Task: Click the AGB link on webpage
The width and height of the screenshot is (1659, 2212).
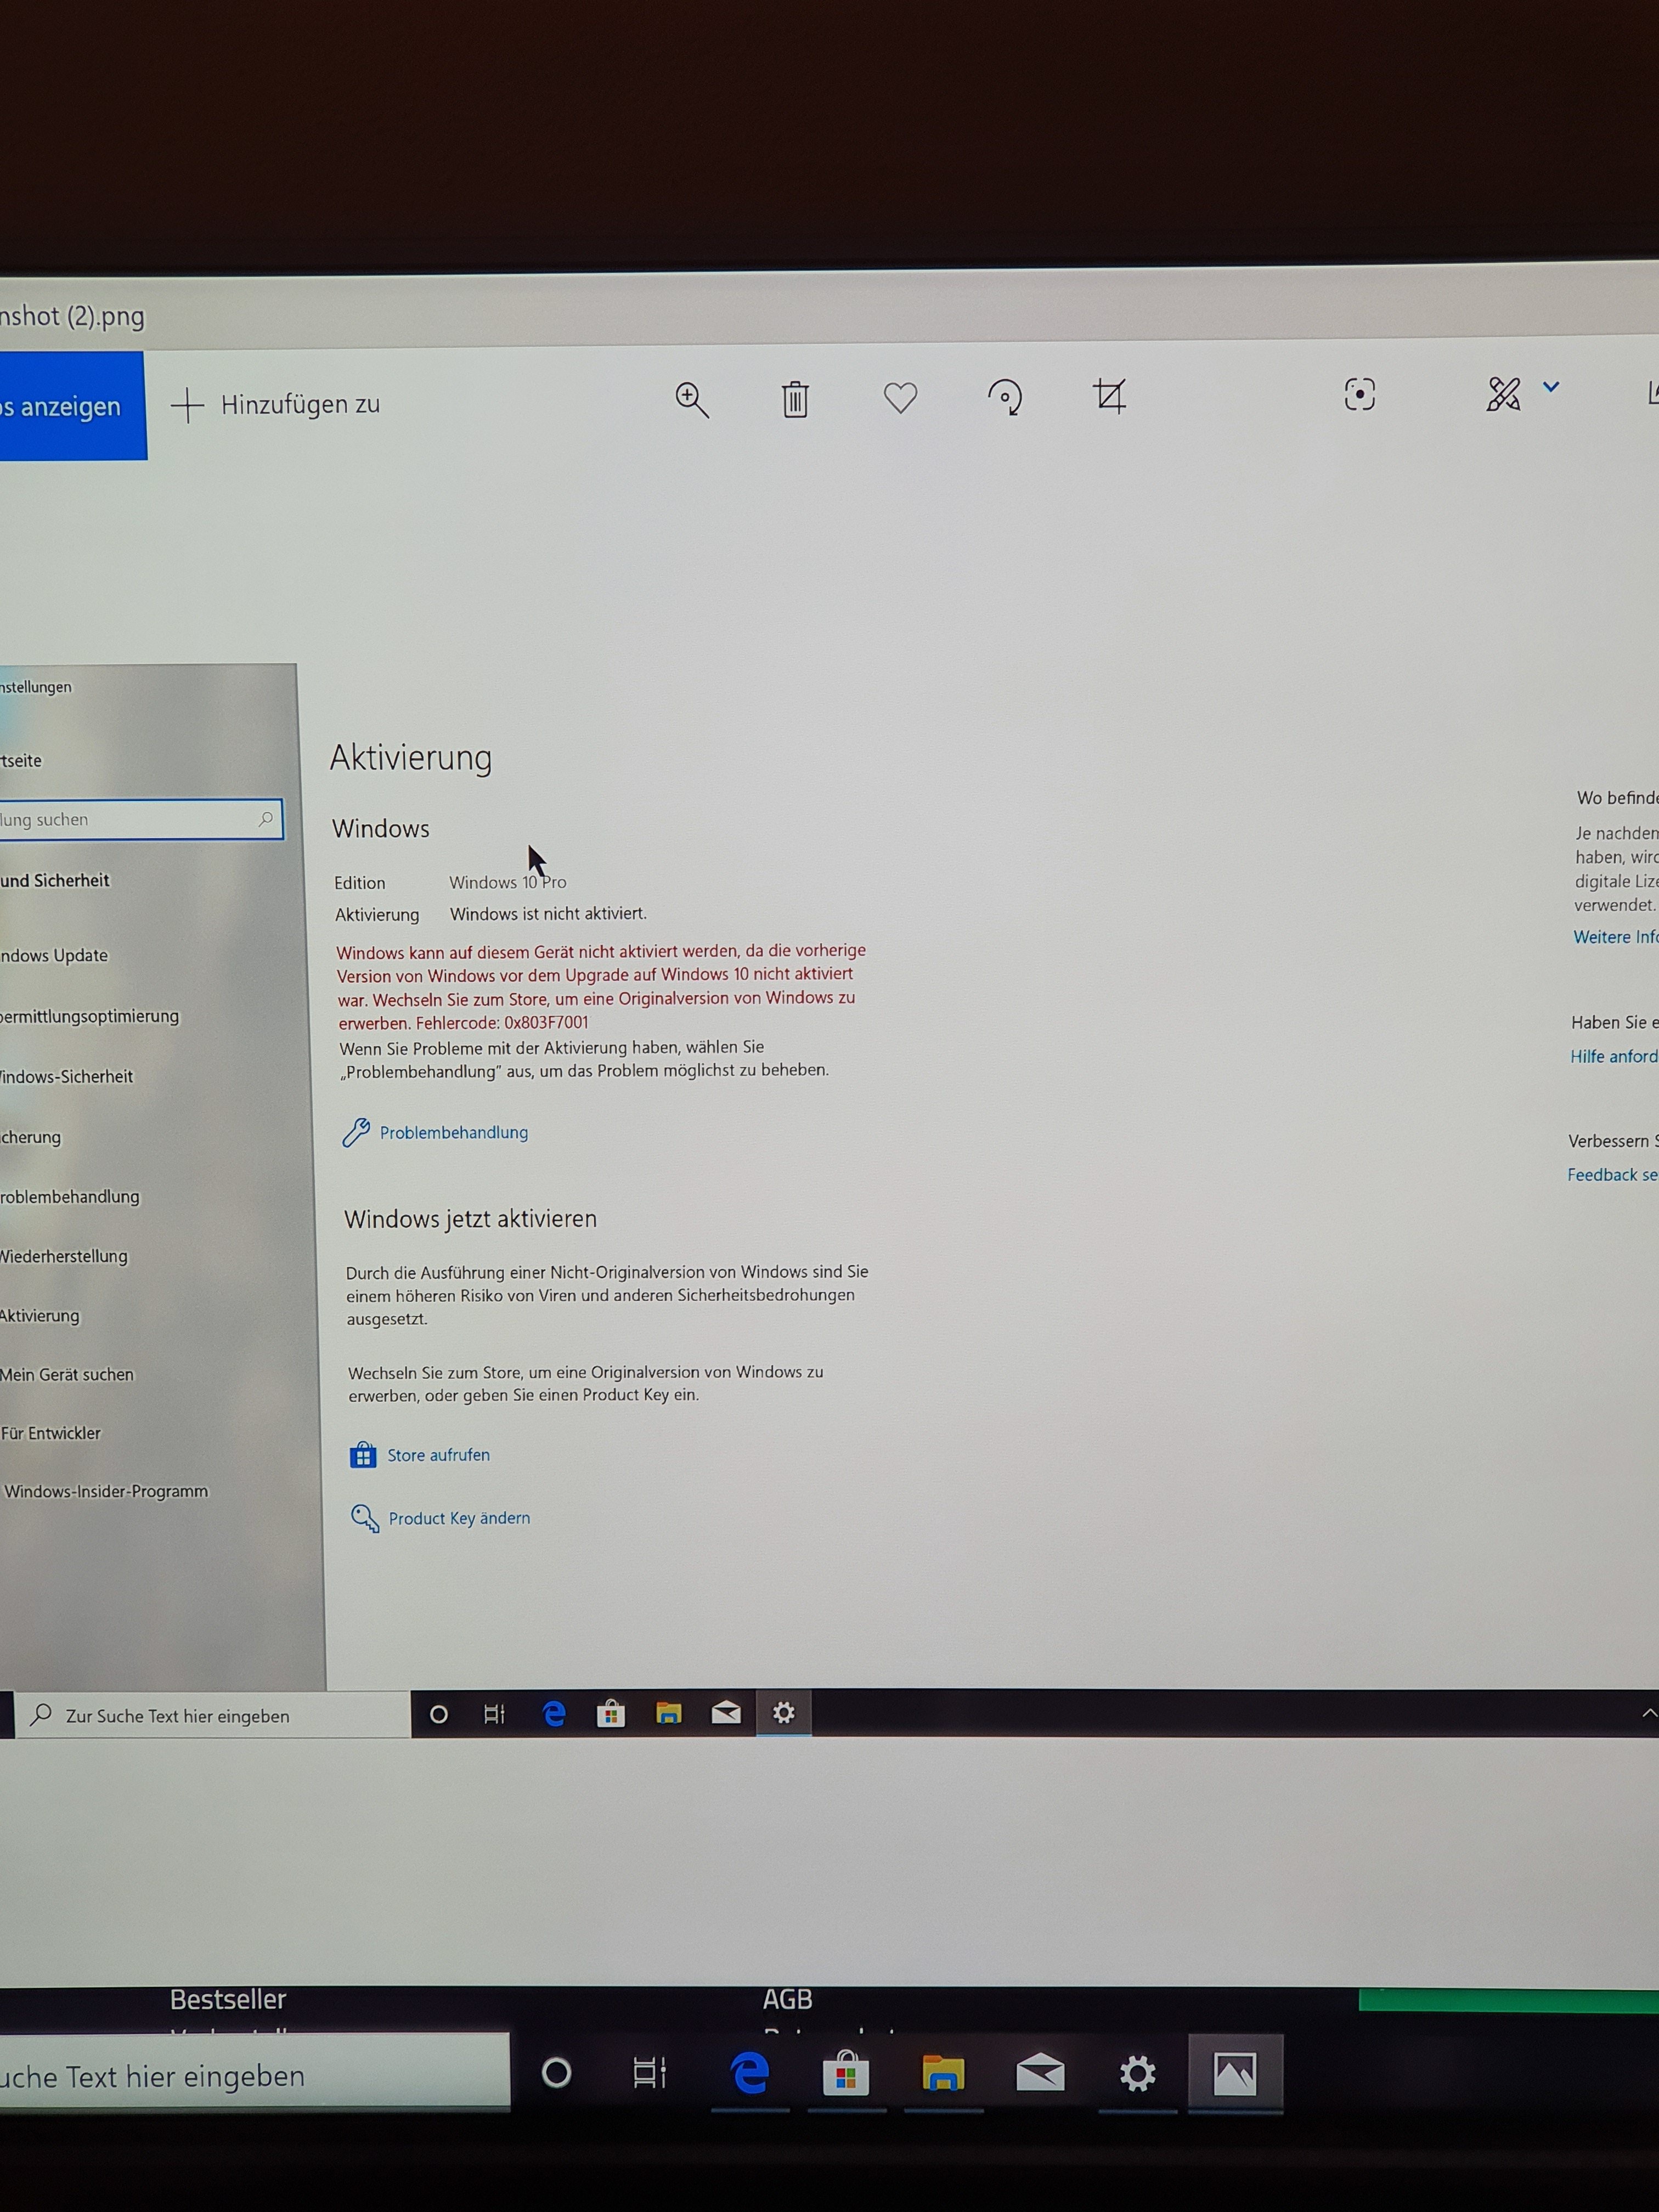Action: pos(787,1999)
